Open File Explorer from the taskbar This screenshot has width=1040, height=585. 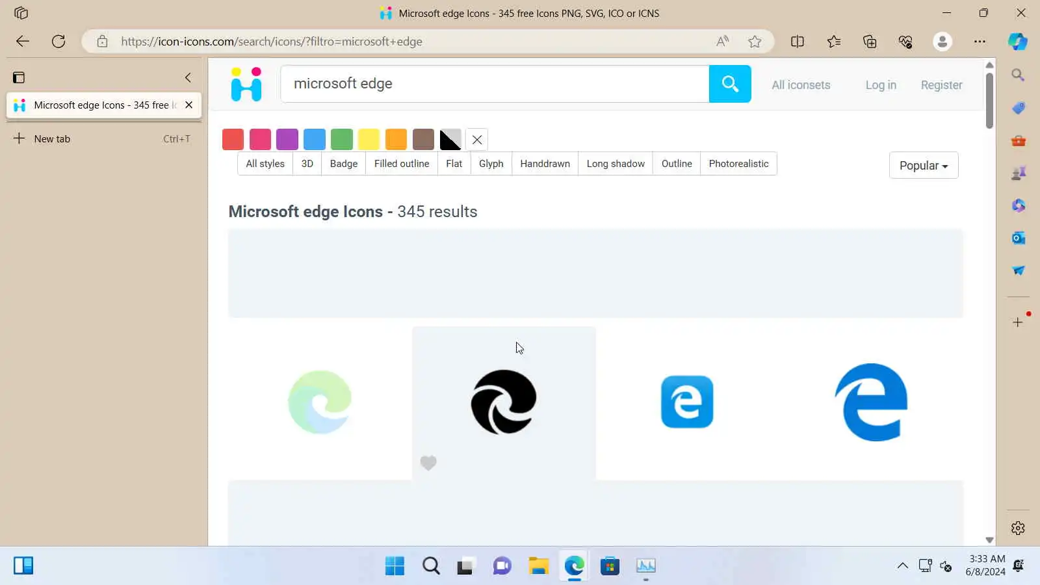pos(538,566)
